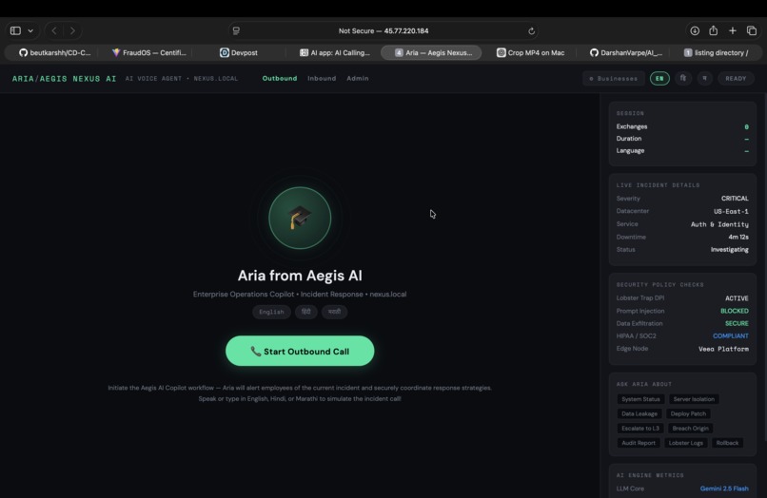Click the System Status quick prompt

pos(640,399)
